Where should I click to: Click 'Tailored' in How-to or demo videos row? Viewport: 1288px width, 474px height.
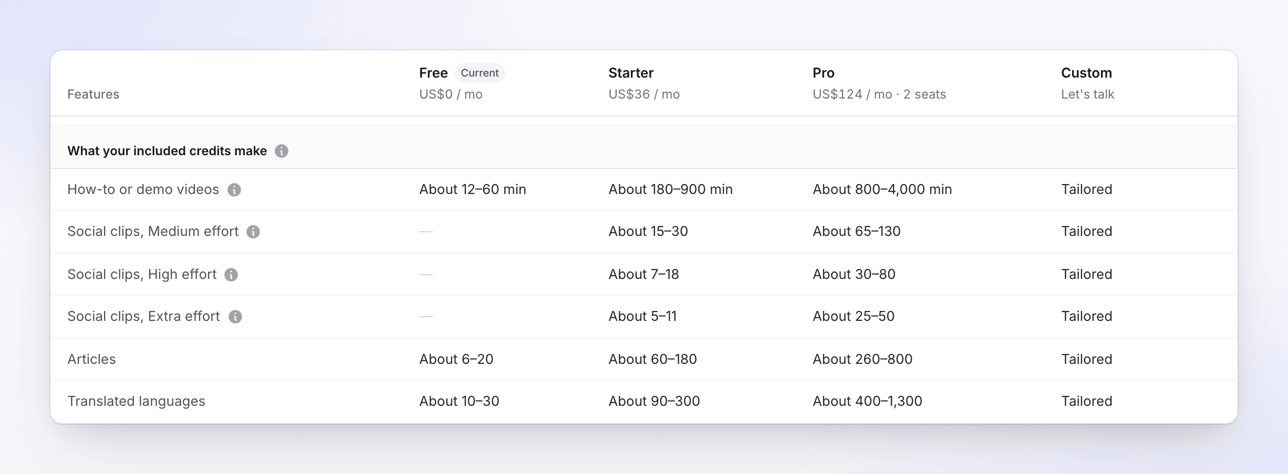point(1086,189)
